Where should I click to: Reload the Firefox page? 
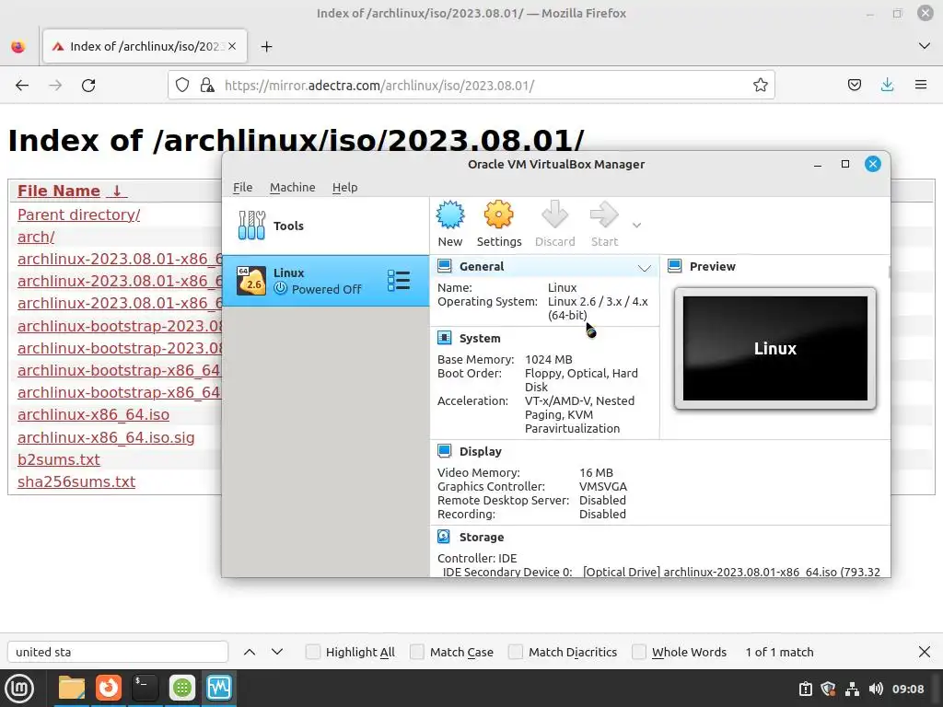click(88, 86)
